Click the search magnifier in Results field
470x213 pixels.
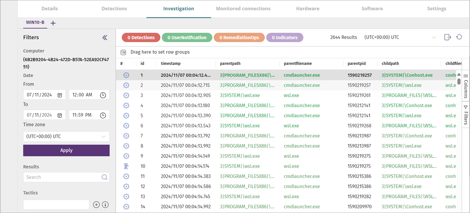point(105,177)
